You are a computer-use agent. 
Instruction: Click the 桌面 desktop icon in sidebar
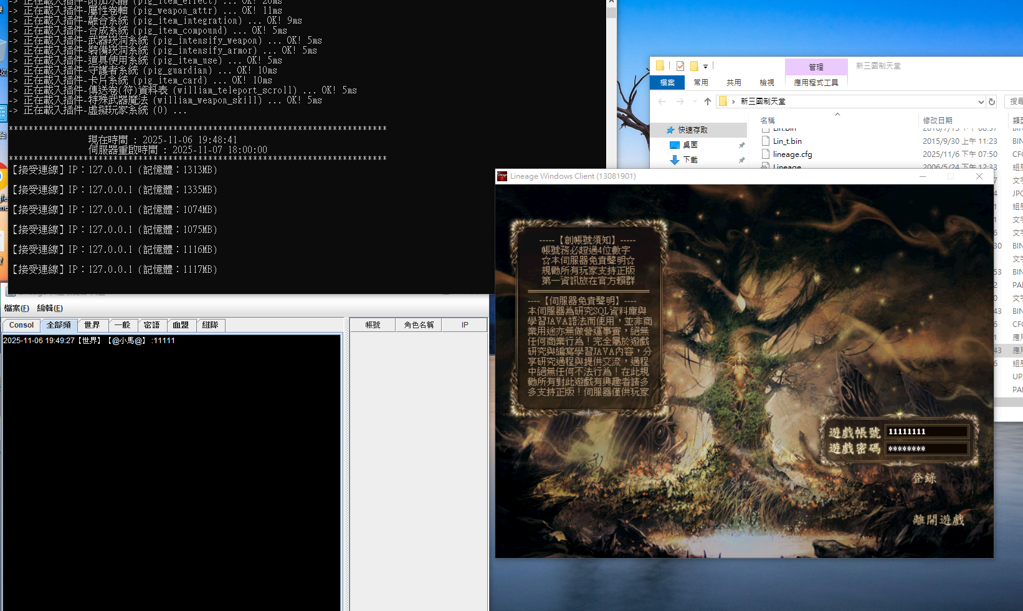pos(674,144)
